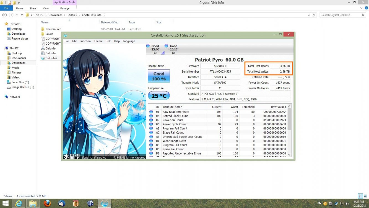
Task: Open Explorer Share ribbon tab
Action: pos(33,8)
